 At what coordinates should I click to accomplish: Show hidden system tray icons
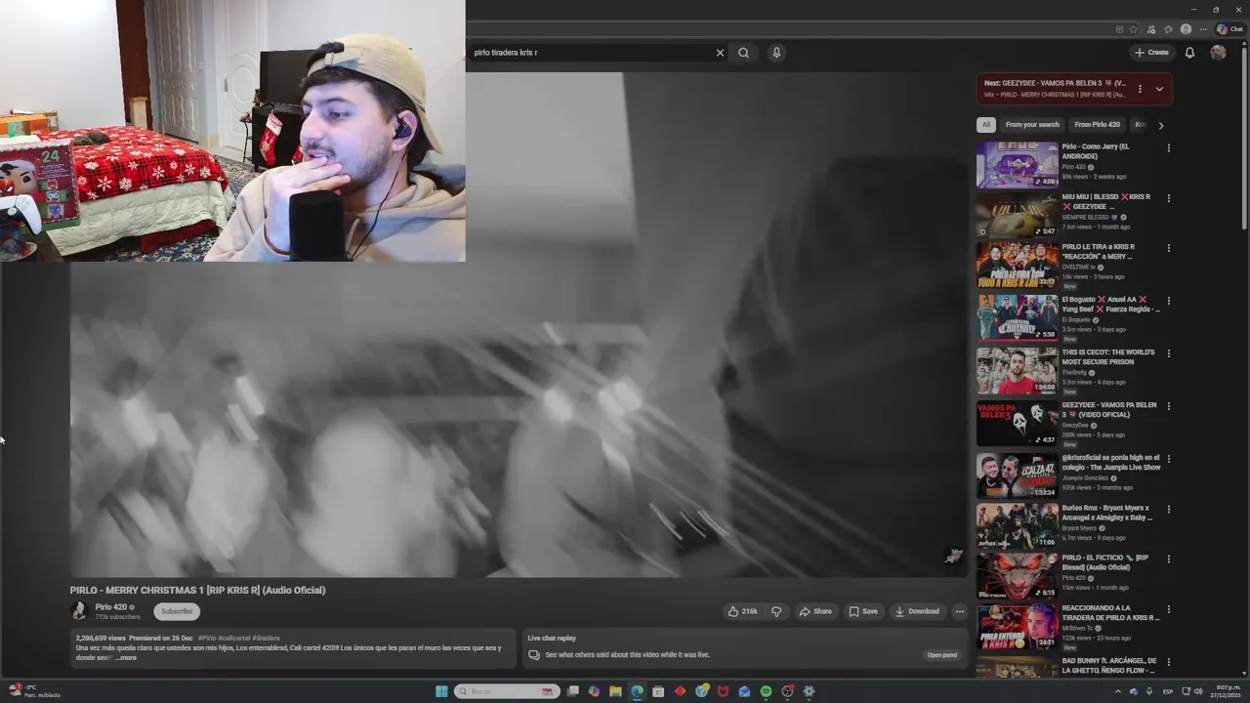click(1118, 691)
